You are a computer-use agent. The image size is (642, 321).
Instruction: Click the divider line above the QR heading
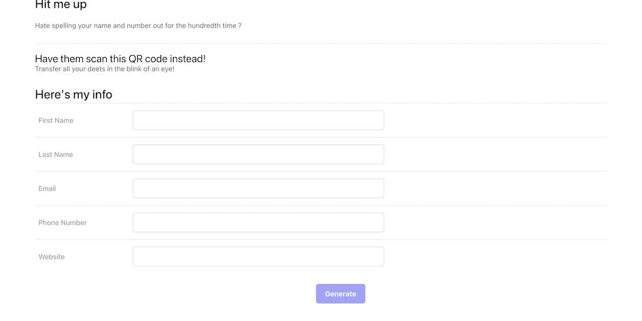321,43
